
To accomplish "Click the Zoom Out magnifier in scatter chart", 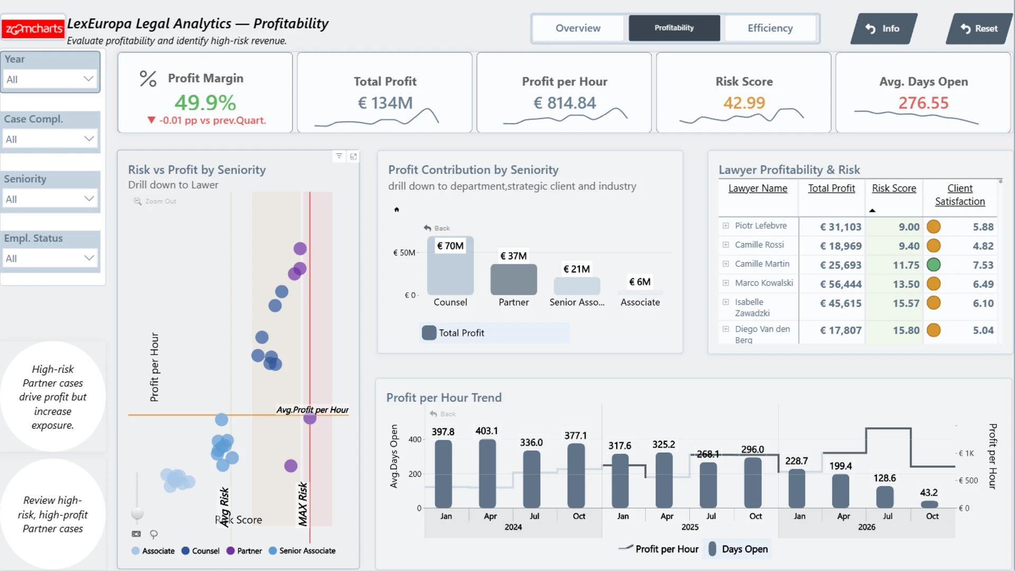I will [137, 201].
